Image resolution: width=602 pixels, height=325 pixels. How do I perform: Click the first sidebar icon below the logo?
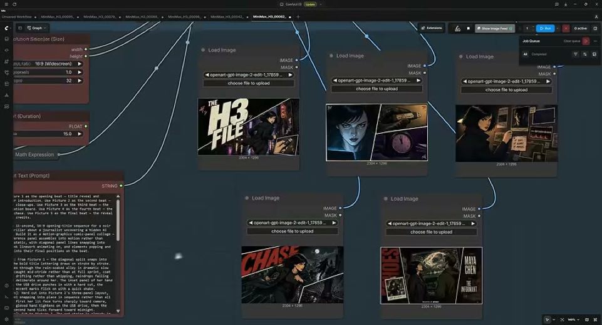pos(6,39)
